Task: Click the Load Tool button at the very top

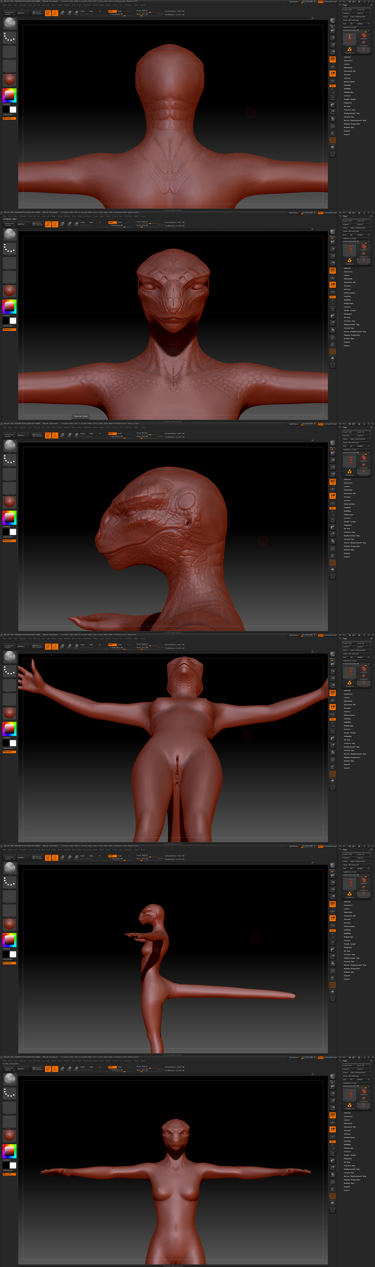Action: [348, 10]
